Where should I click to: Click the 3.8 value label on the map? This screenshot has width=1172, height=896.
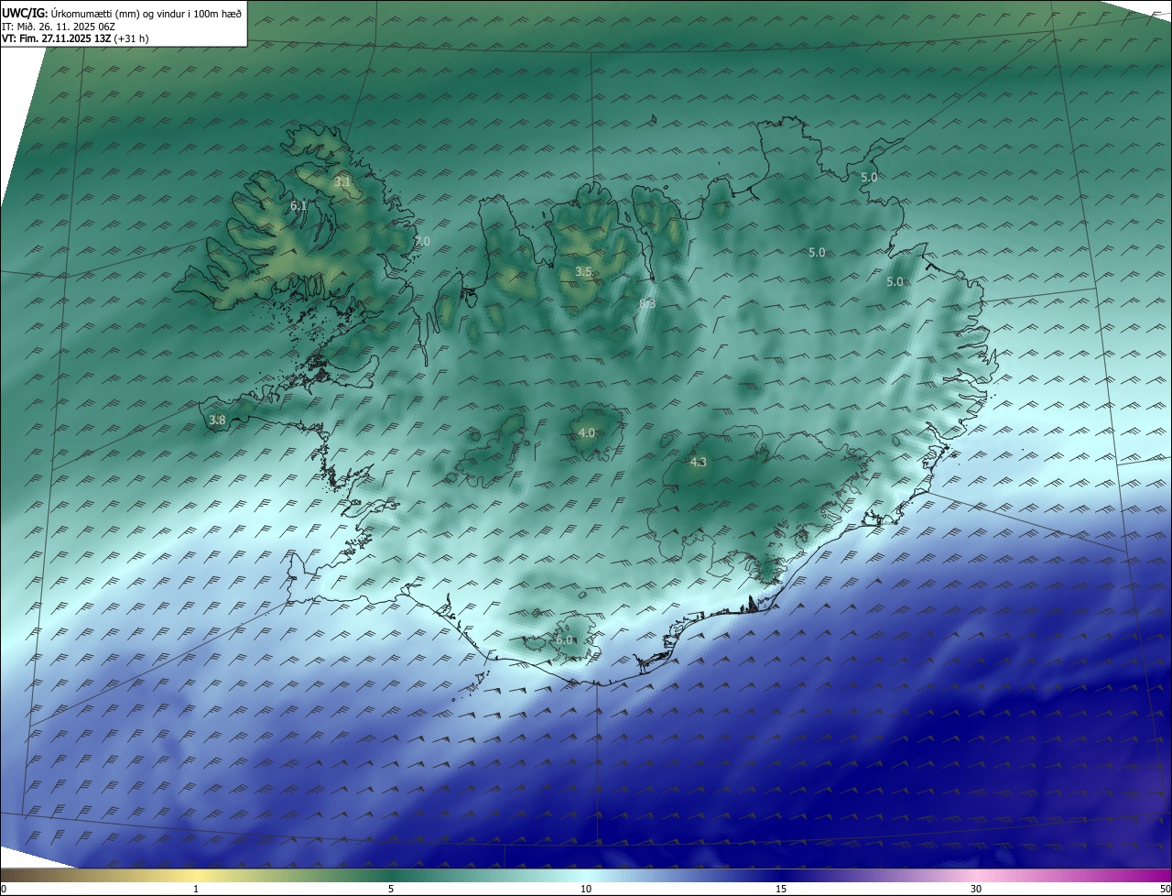click(217, 420)
